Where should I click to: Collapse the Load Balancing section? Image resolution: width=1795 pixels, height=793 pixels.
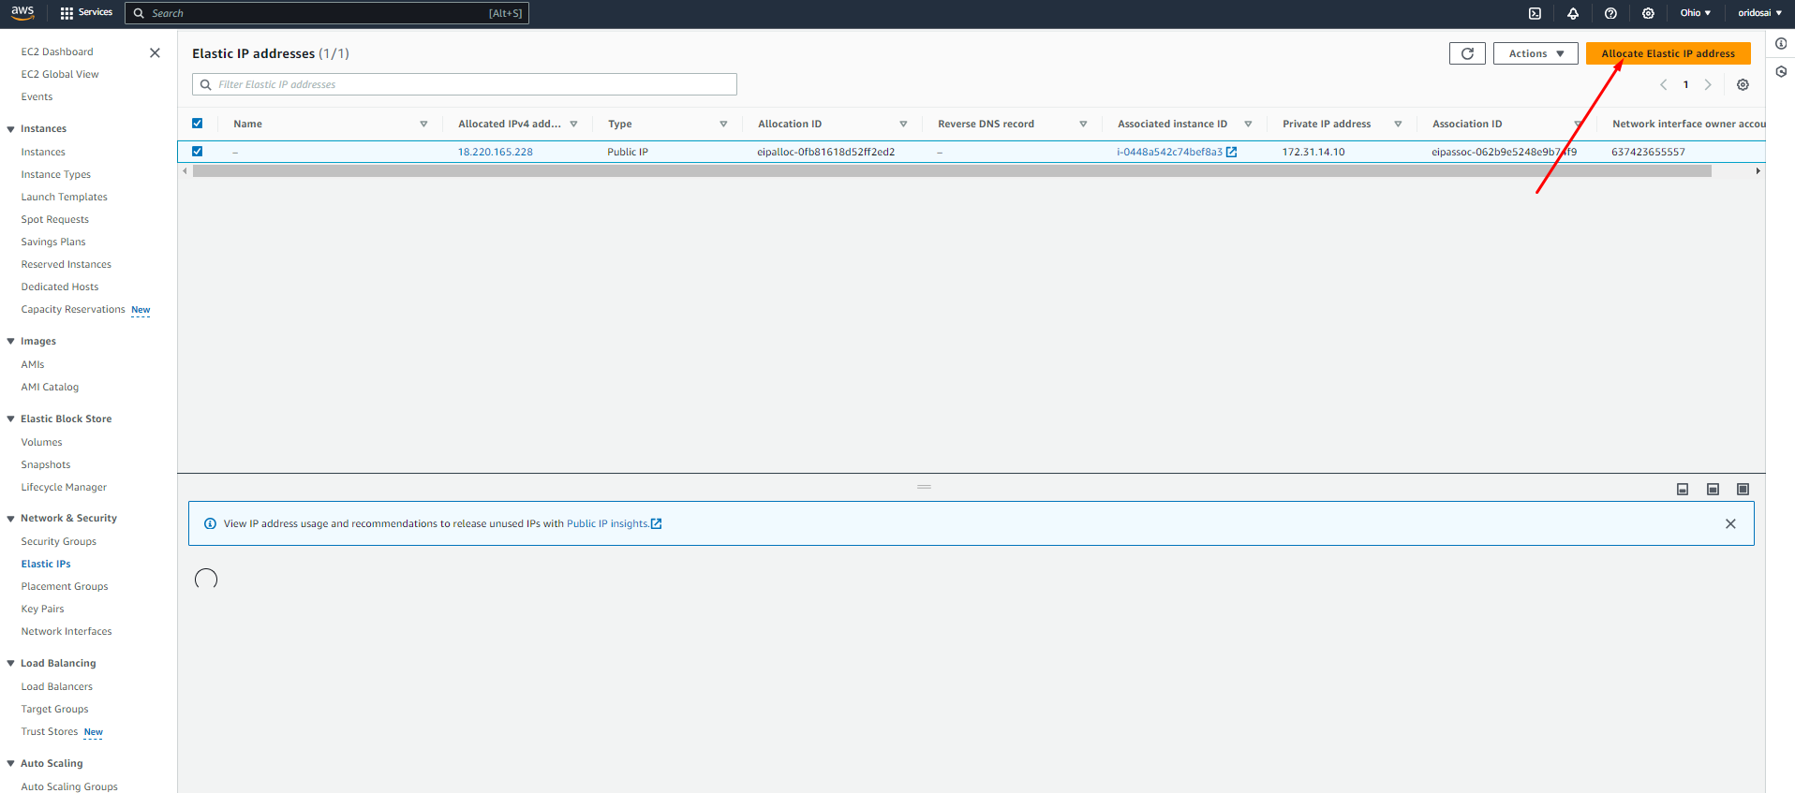pyautogui.click(x=10, y=664)
